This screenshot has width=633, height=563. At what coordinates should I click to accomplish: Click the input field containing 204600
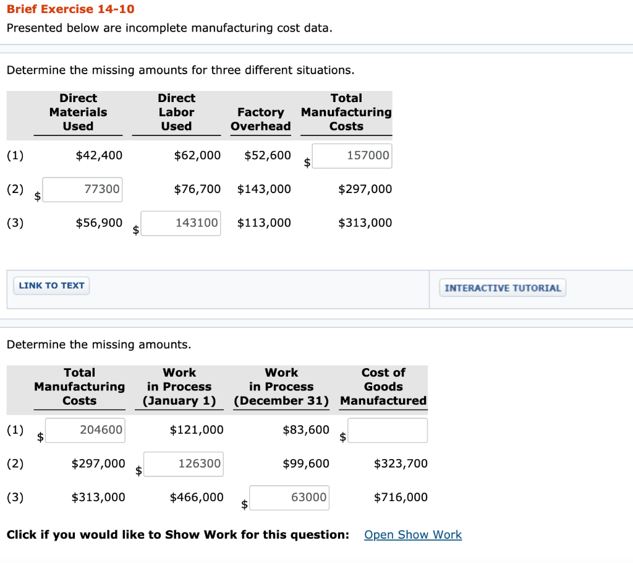tap(85, 430)
